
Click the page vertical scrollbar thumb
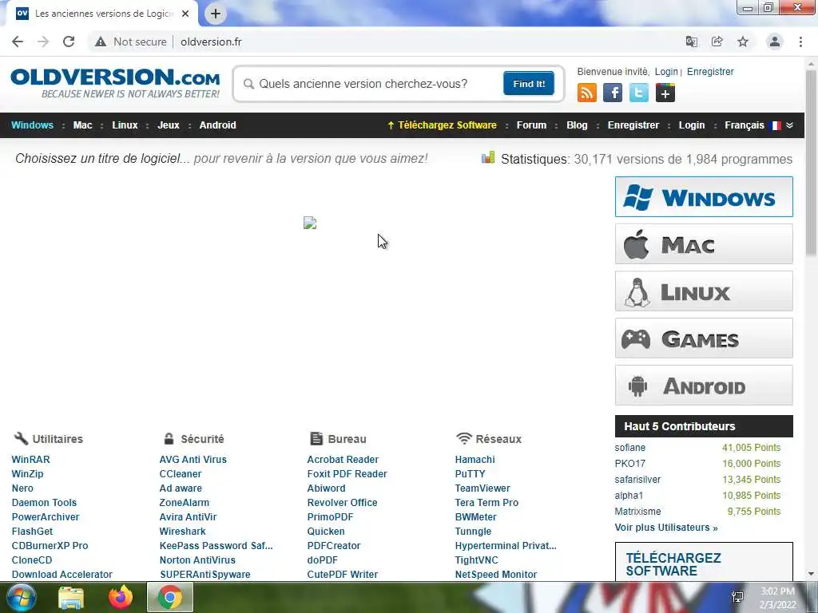coord(811,163)
